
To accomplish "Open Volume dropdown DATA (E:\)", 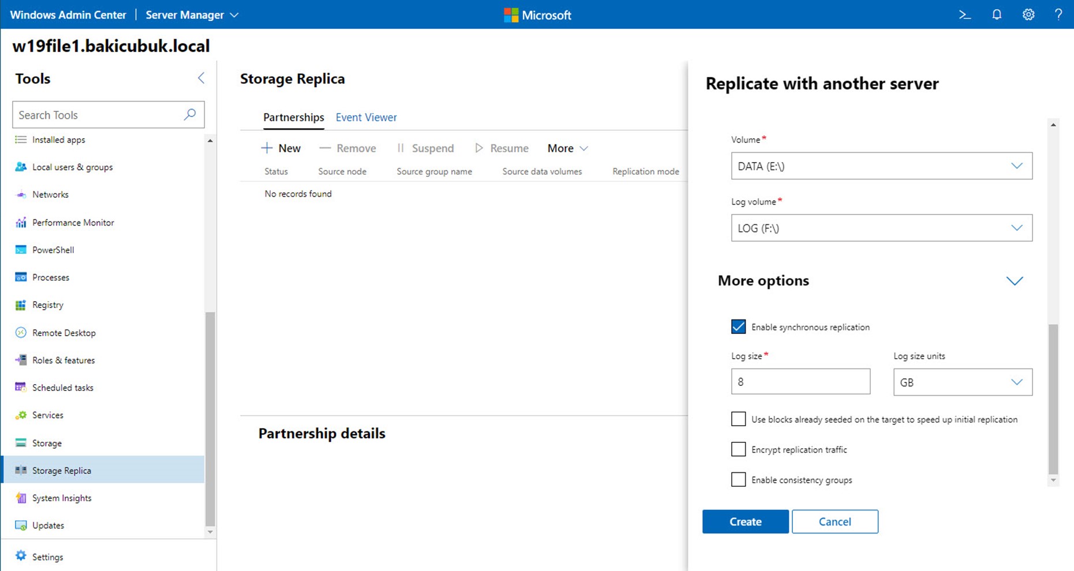I will [x=881, y=166].
